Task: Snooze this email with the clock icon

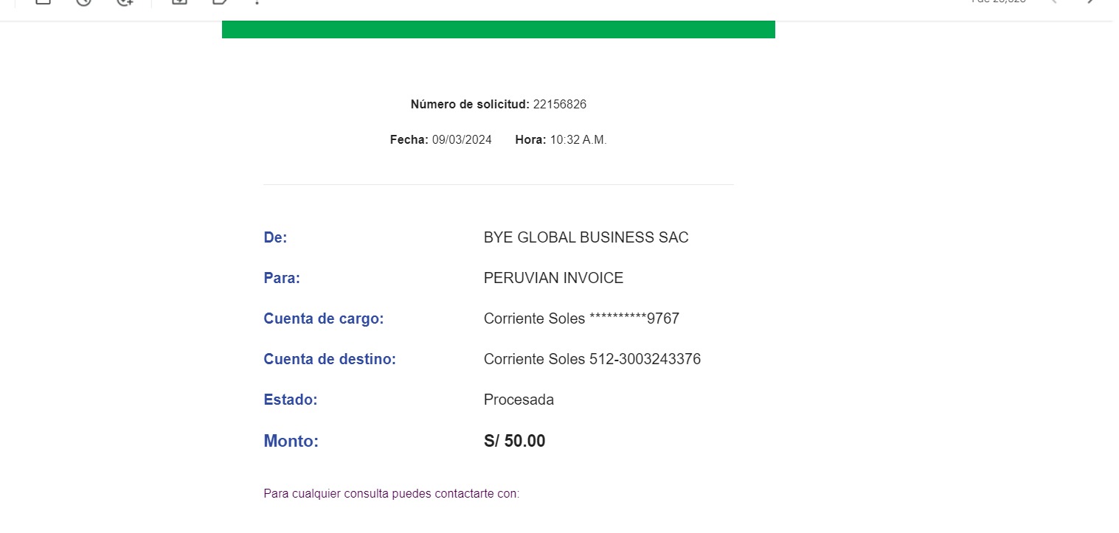Action: coord(83,2)
